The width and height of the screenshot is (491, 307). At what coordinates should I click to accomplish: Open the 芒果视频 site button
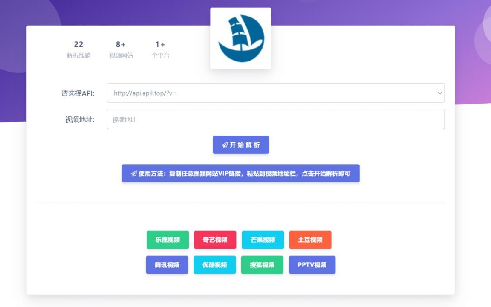point(263,240)
